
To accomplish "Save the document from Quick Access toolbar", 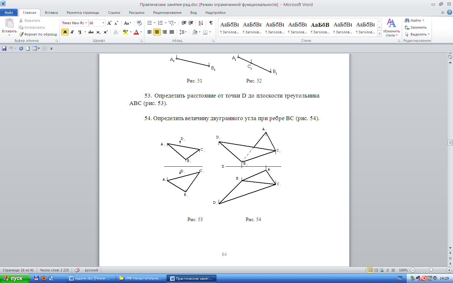I will tap(4, 48).
